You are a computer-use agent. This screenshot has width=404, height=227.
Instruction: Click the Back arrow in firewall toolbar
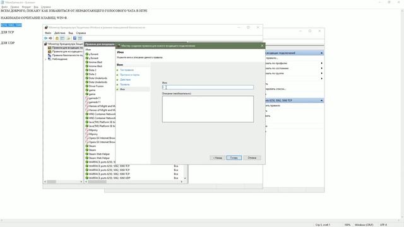[x=45, y=38]
